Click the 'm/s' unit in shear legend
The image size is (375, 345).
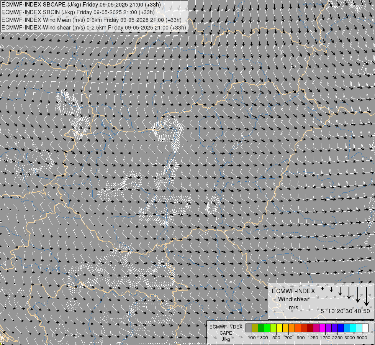click(x=293, y=307)
